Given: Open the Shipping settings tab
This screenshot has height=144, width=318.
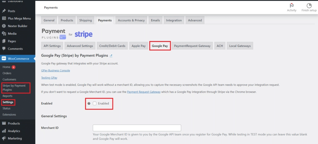Looking at the screenshot, I should click(x=86, y=20).
